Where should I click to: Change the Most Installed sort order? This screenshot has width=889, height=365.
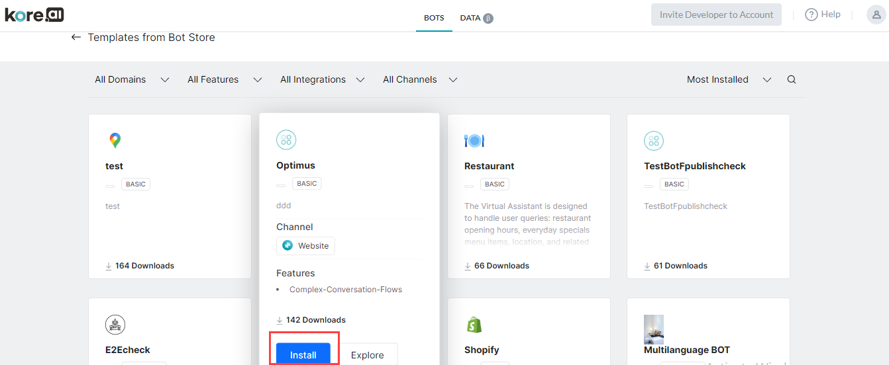729,79
